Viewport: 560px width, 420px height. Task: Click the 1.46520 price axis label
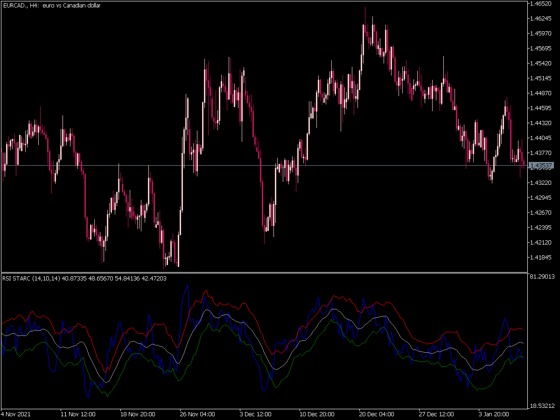542,4
